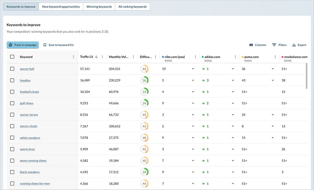Screen dimensions: 314x190
Task: Open the mens running shoes keyword link
Action: click(33, 161)
